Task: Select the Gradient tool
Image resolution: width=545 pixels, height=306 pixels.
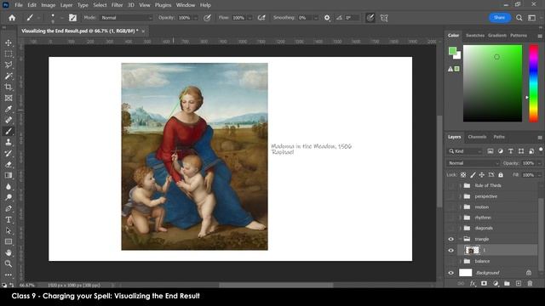Action: (9, 176)
